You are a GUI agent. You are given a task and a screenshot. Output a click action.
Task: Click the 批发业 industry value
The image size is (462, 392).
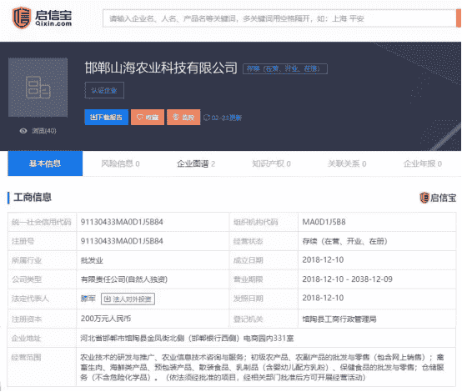[x=92, y=260]
